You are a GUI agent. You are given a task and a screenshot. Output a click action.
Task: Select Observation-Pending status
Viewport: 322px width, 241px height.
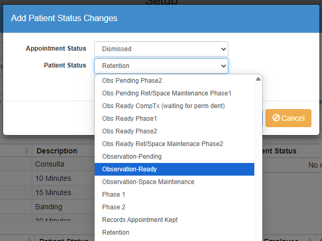(174, 157)
